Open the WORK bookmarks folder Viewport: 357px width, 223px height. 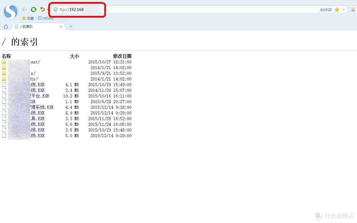pyautogui.click(x=46, y=18)
